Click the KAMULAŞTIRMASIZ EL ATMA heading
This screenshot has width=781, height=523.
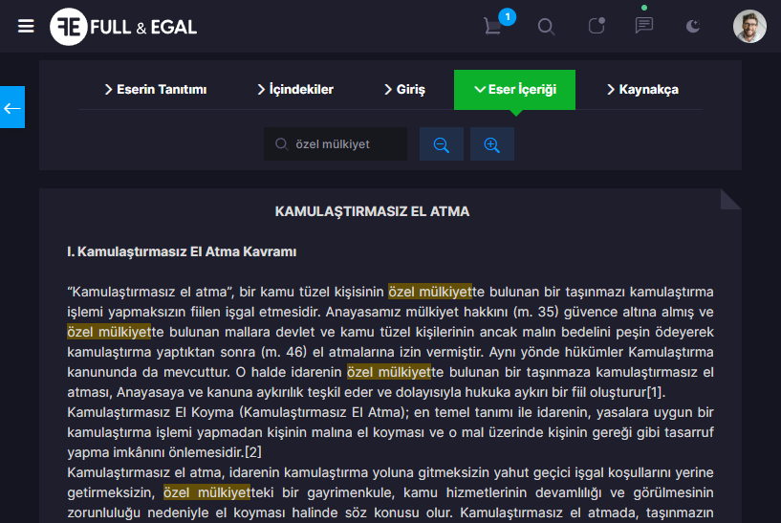[x=372, y=211]
